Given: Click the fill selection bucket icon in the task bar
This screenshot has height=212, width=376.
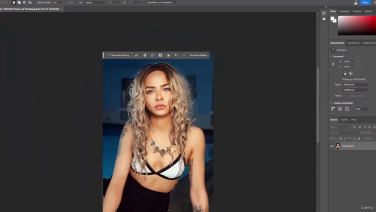Looking at the screenshot, I should tap(176, 55).
